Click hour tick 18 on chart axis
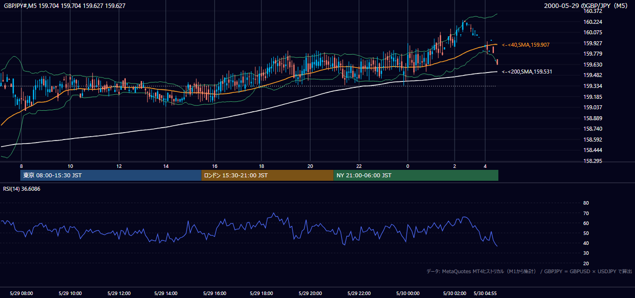 [x=262, y=165]
